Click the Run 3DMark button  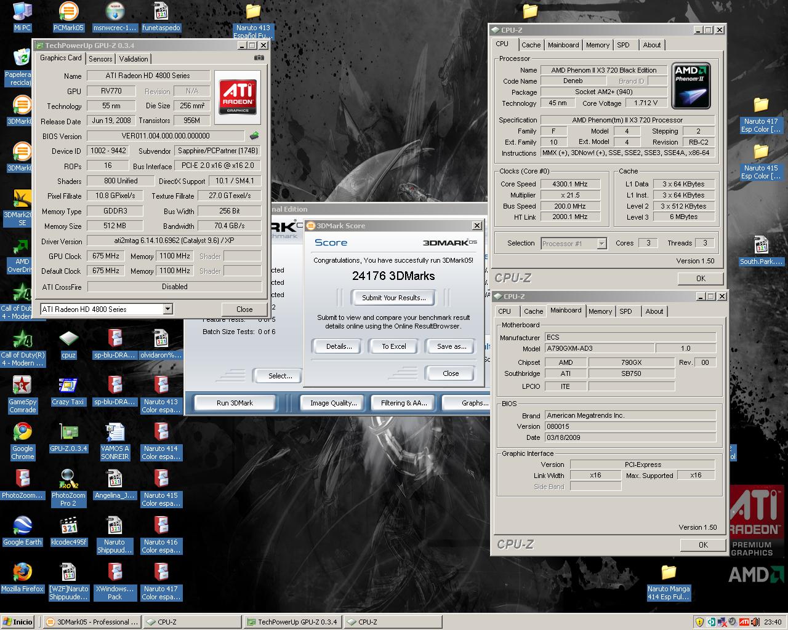coord(235,403)
